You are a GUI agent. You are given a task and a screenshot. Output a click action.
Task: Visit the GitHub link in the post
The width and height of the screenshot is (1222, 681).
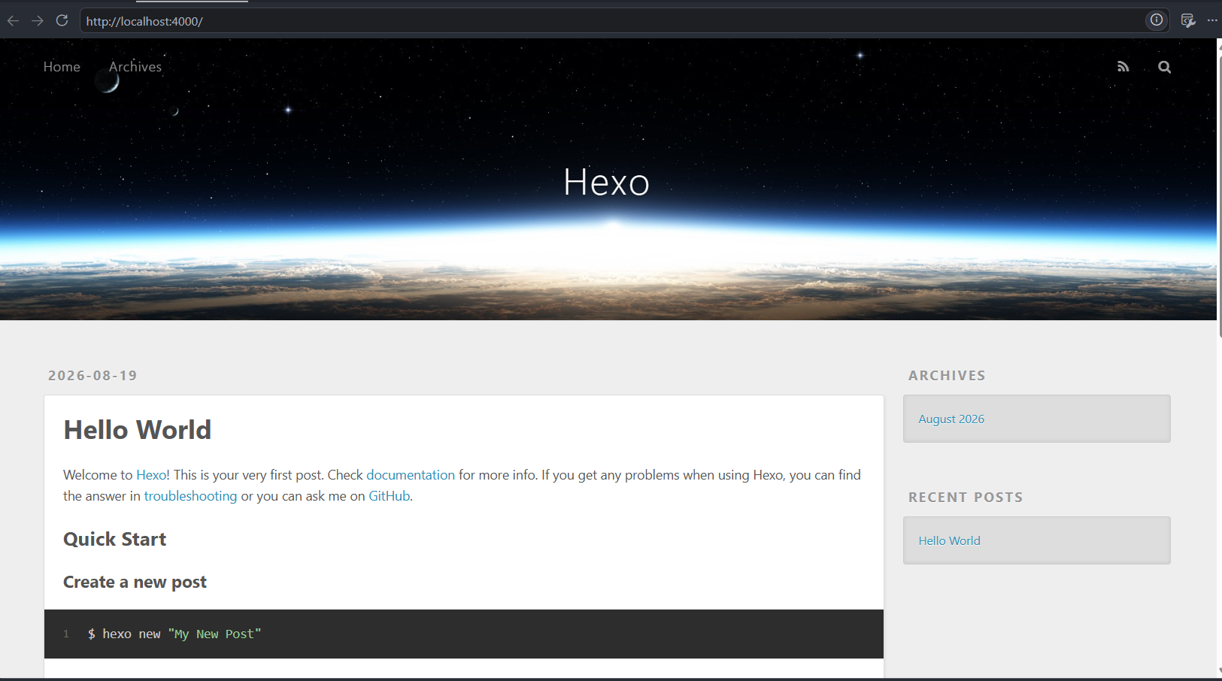tap(389, 496)
